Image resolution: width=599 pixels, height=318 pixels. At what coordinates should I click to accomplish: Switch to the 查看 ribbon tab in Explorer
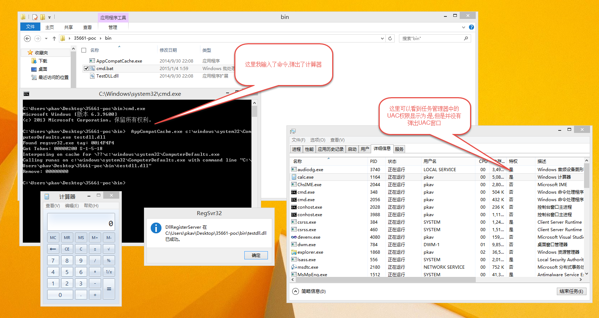pos(88,27)
